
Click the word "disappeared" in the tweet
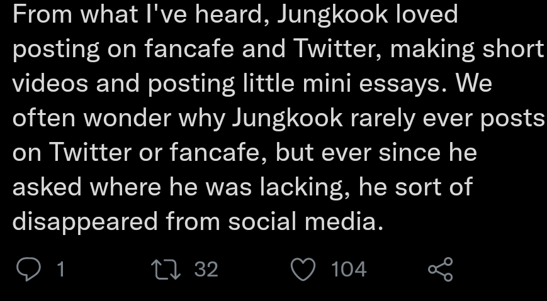click(x=85, y=221)
